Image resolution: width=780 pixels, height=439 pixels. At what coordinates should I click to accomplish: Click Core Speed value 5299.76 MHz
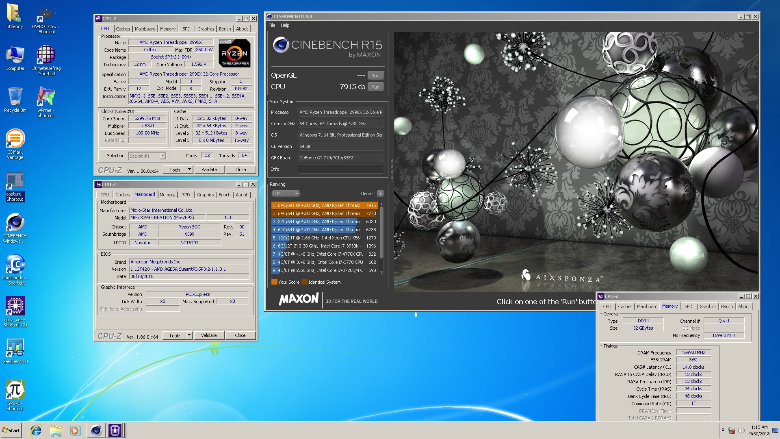point(147,118)
